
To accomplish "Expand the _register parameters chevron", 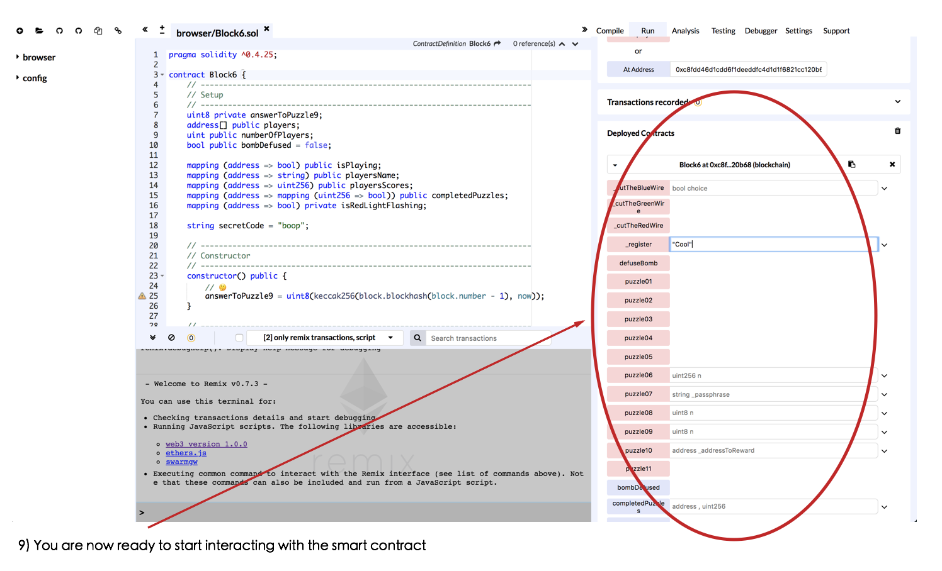I will (x=884, y=245).
